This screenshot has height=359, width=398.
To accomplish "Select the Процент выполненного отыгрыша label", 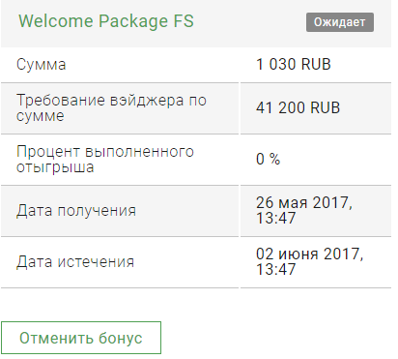I will pos(105,159).
